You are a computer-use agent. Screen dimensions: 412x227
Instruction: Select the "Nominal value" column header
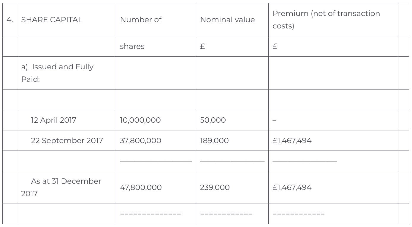[x=227, y=20]
